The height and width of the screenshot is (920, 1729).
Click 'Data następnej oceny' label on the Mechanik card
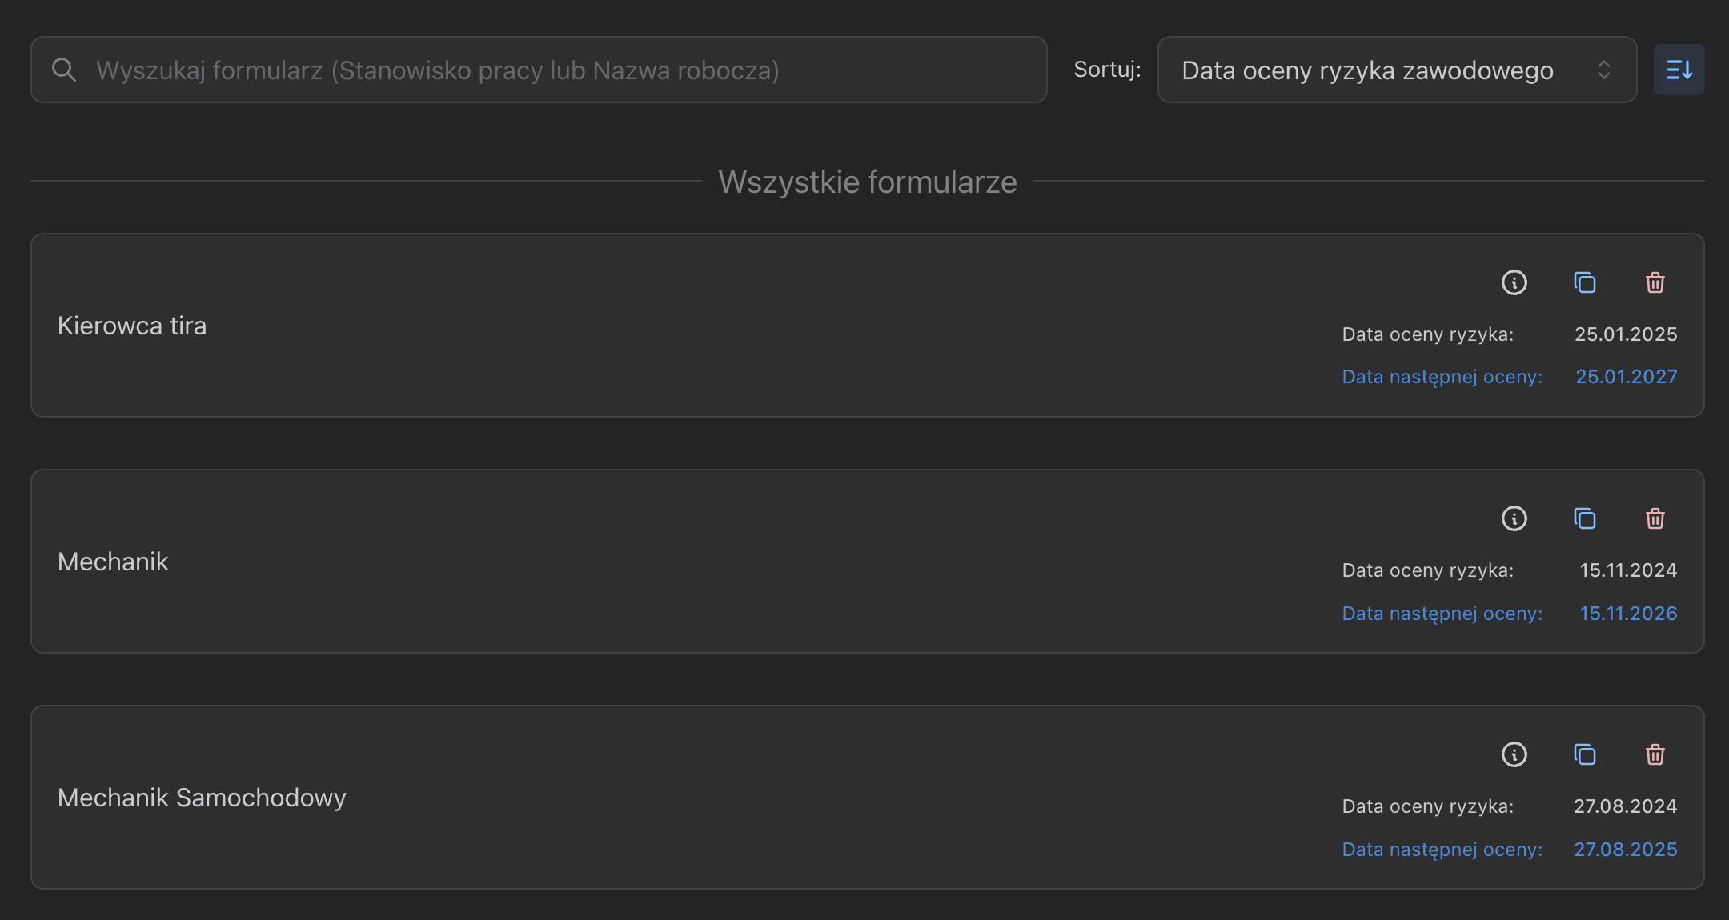tap(1442, 614)
